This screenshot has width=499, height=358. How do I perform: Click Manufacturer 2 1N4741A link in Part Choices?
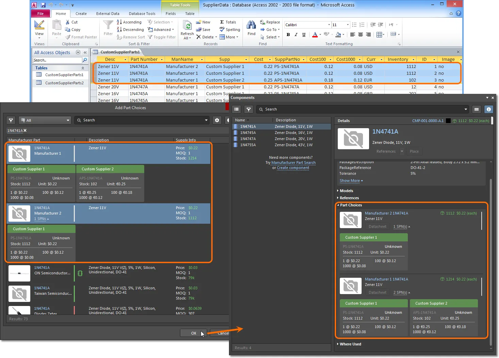pos(386,213)
